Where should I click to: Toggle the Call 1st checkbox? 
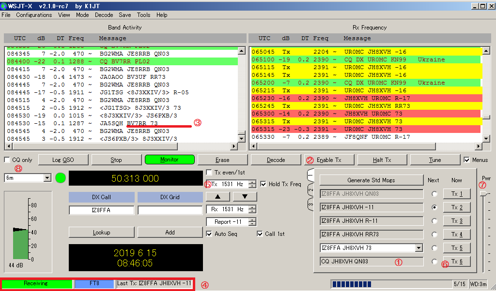[x=260, y=234]
